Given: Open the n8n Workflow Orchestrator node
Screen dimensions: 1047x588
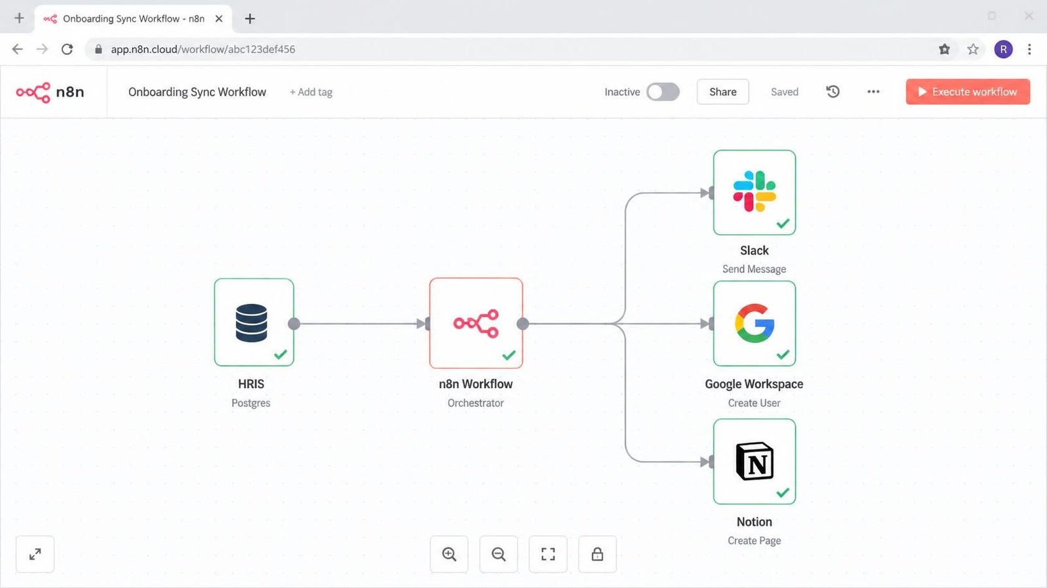Looking at the screenshot, I should pos(476,323).
